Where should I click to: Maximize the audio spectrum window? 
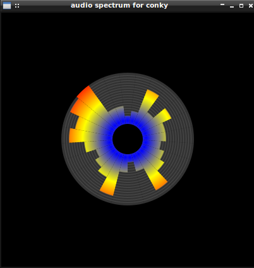tap(241, 6)
